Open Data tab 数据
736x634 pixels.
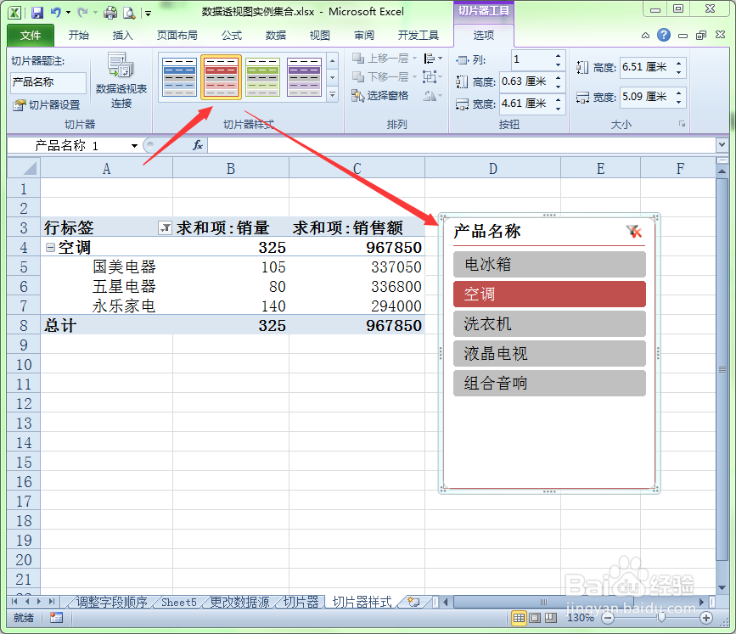276,36
